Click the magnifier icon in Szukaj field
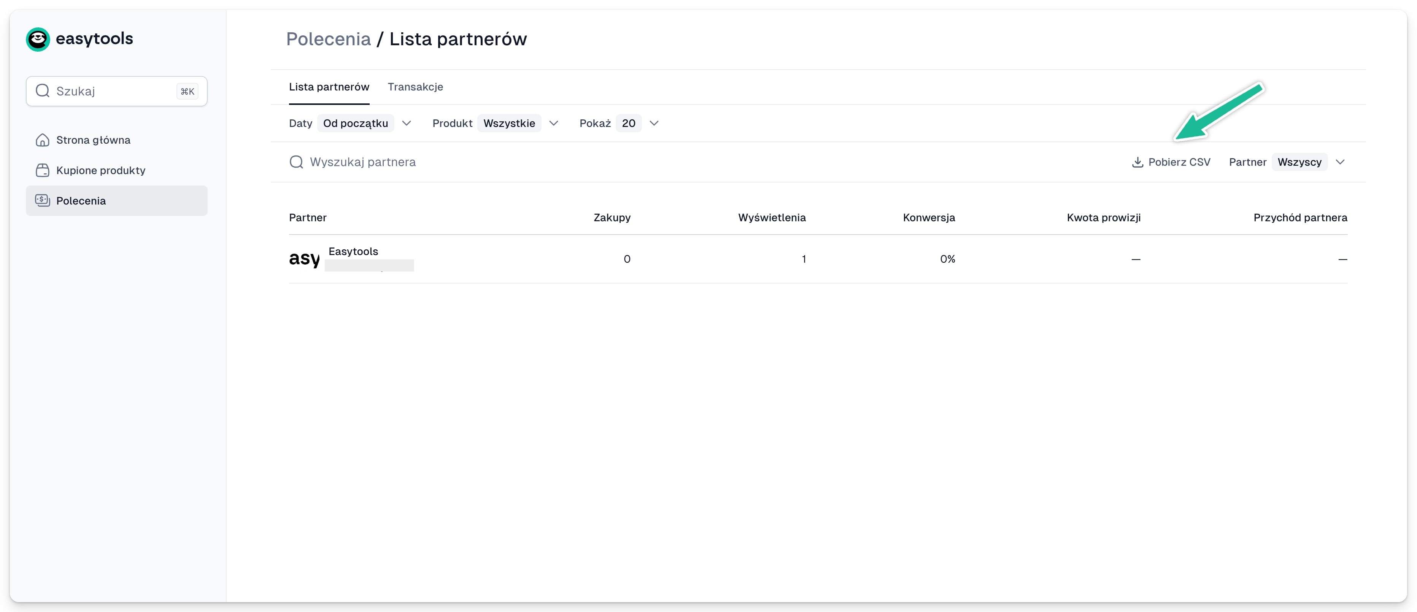 point(42,91)
